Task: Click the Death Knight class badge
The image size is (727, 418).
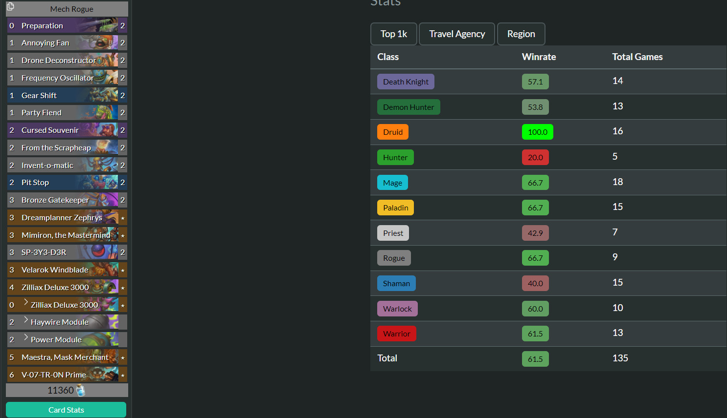Action: [406, 82]
